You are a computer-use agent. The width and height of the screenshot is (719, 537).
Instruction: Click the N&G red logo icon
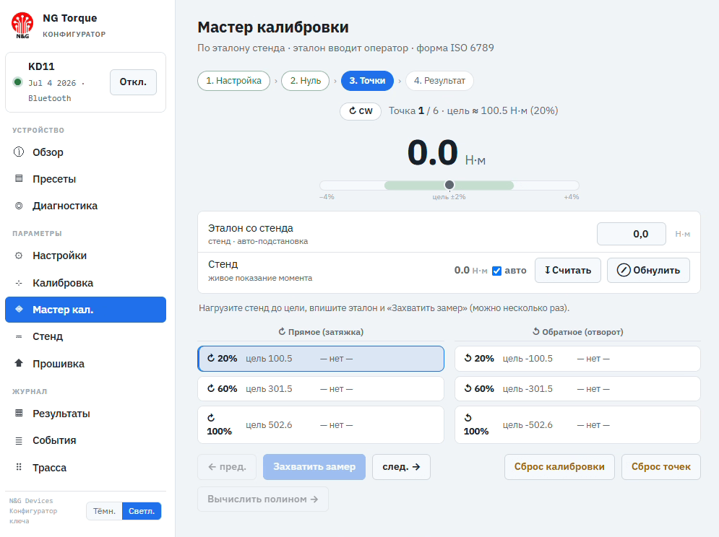click(x=22, y=25)
